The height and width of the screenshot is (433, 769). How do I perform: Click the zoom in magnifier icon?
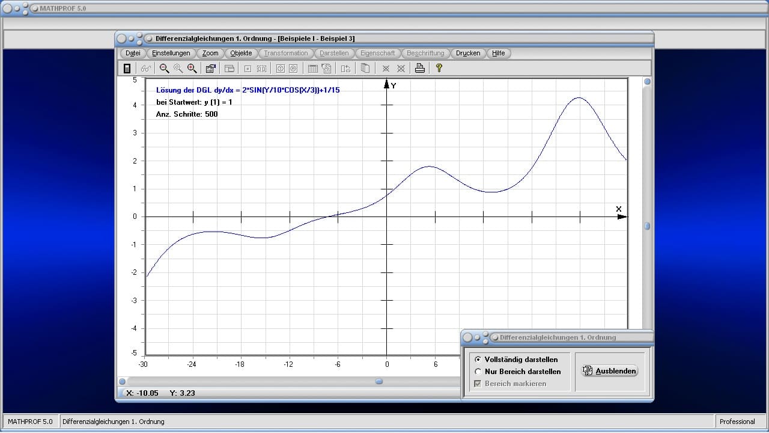[192, 69]
